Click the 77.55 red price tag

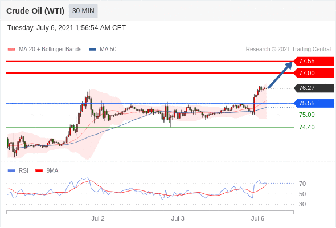click(313, 62)
